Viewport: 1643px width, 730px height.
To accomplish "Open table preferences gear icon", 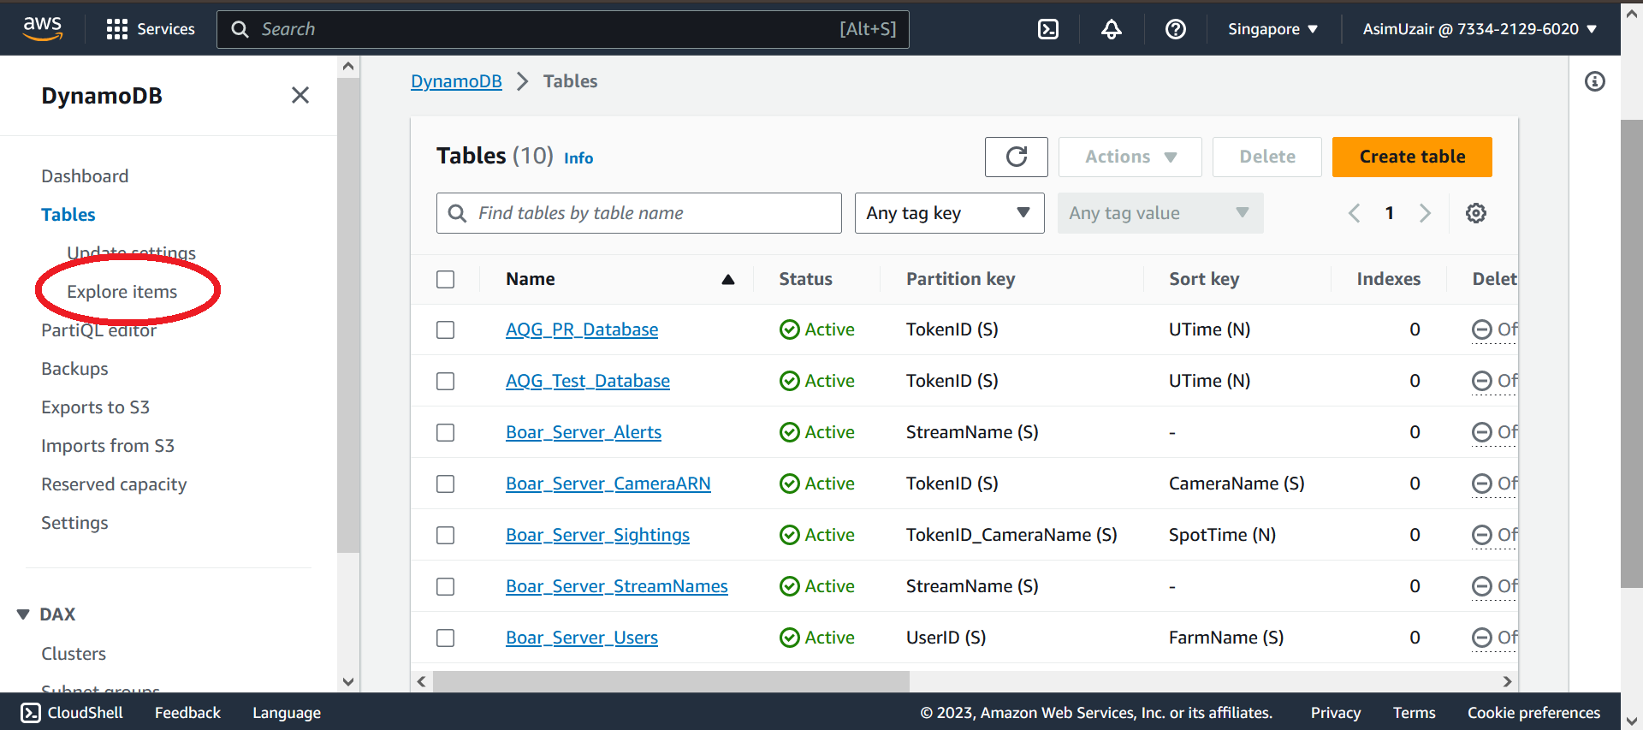I will tap(1476, 213).
